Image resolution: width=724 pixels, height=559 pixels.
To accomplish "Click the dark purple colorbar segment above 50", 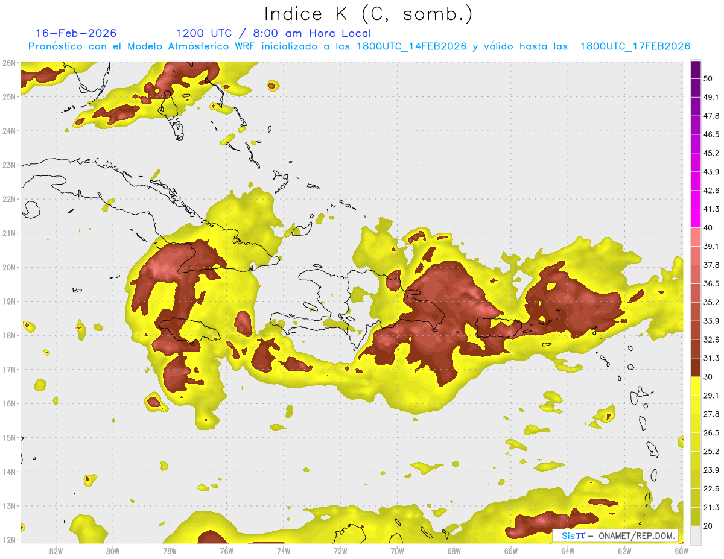I will [x=696, y=69].
